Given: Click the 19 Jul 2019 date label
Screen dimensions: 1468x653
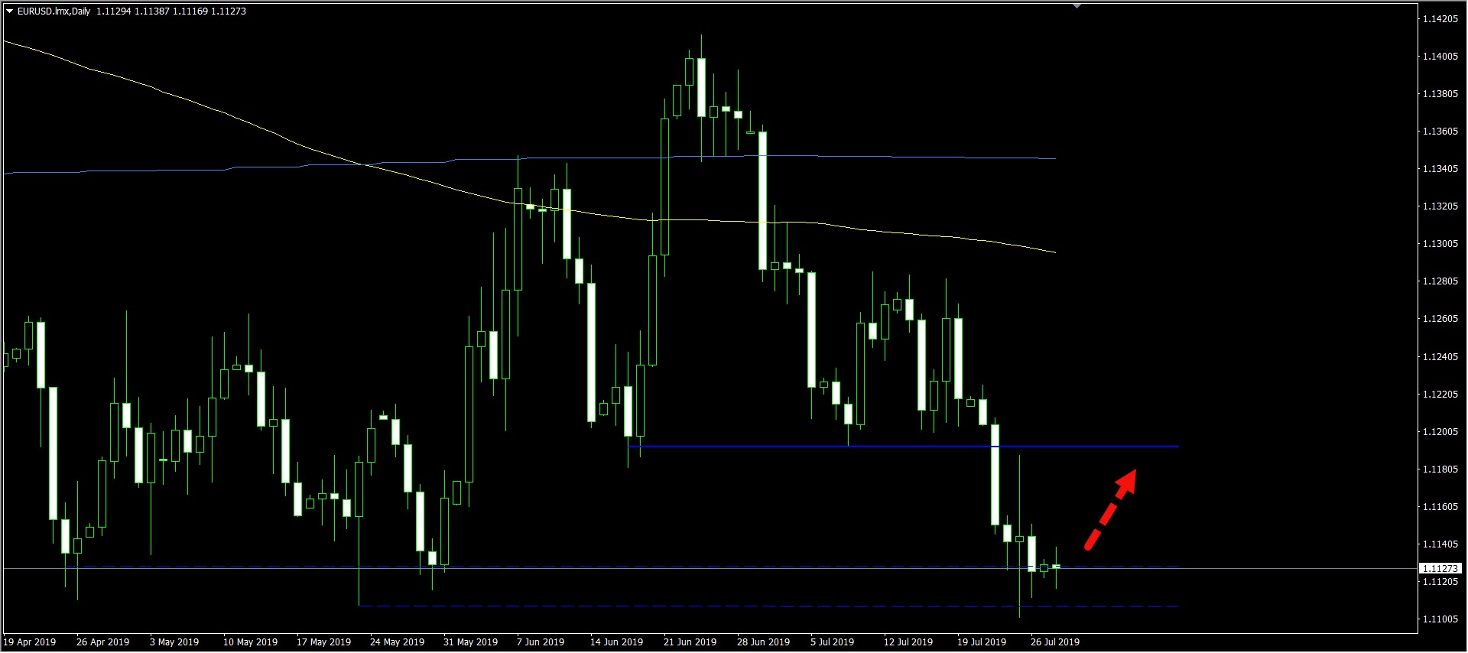Looking at the screenshot, I should click(982, 642).
